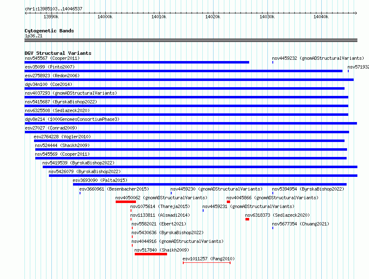
Task: Click the red nsv4050062 variant bar
Action: coord(126,202)
